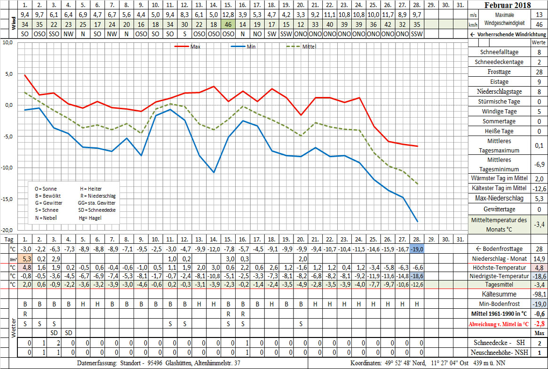Select the highlighted 46 km/h wind cell

pos(228,24)
